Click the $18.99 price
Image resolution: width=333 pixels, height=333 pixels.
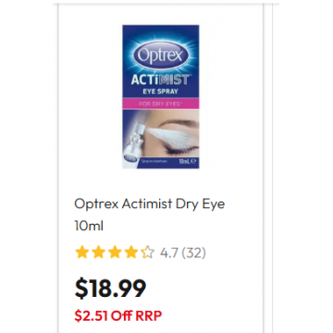110,289
